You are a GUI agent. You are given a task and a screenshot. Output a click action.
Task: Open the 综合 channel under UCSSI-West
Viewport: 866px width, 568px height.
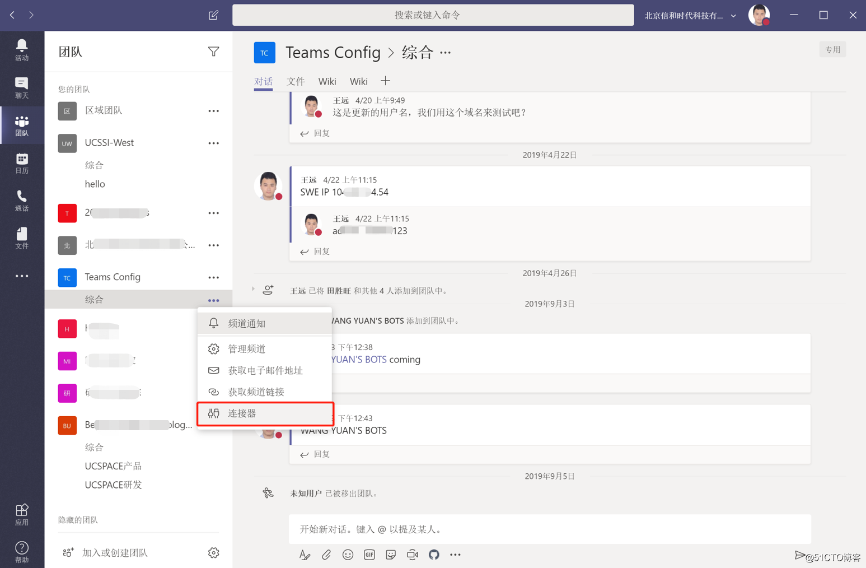point(94,165)
